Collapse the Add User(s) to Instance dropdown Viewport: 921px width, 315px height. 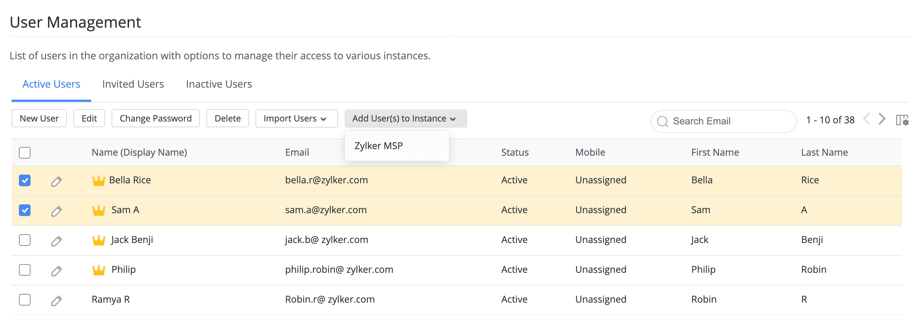(405, 119)
